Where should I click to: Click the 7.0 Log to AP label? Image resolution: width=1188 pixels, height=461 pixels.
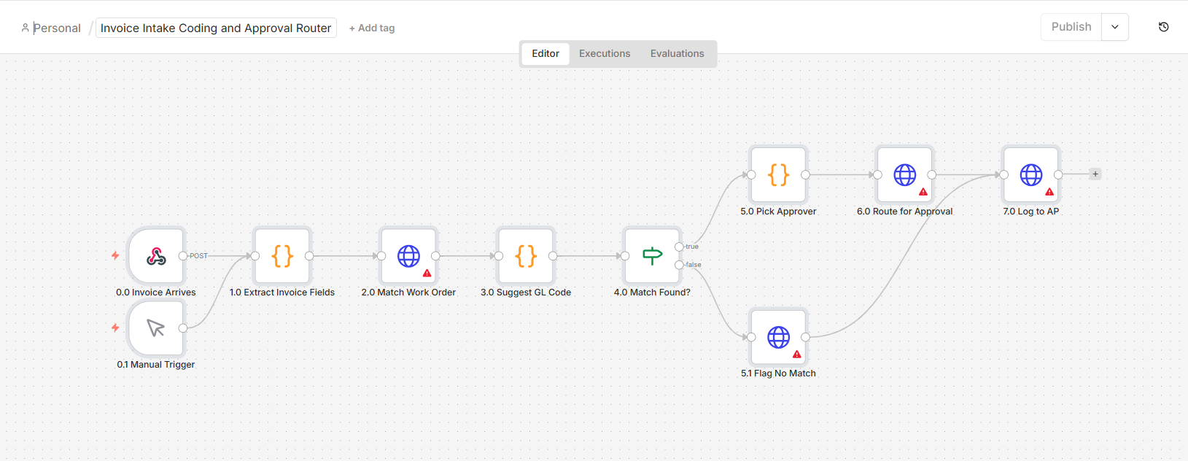pyautogui.click(x=1030, y=212)
